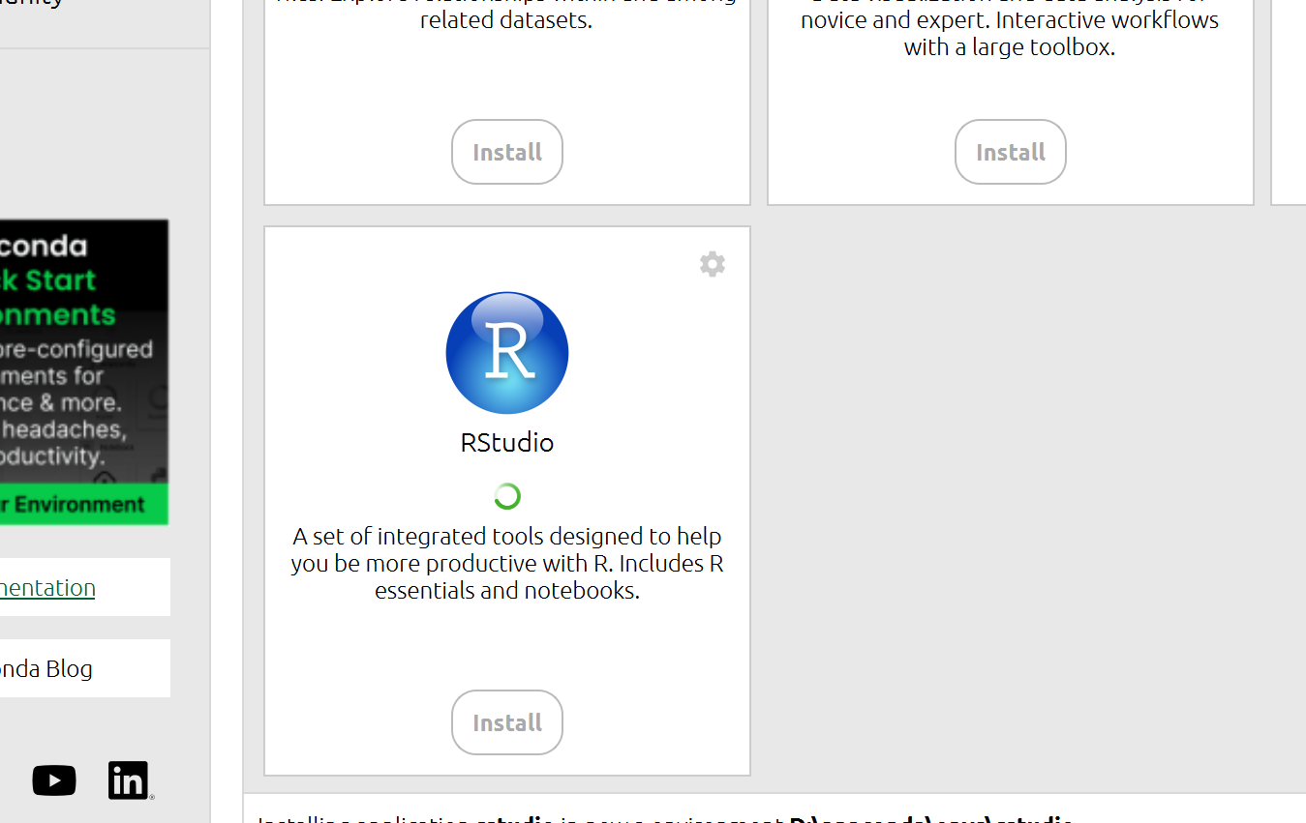Click the RStudio description paragraph
Viewport: 1306px width, 823px height.
point(507,563)
